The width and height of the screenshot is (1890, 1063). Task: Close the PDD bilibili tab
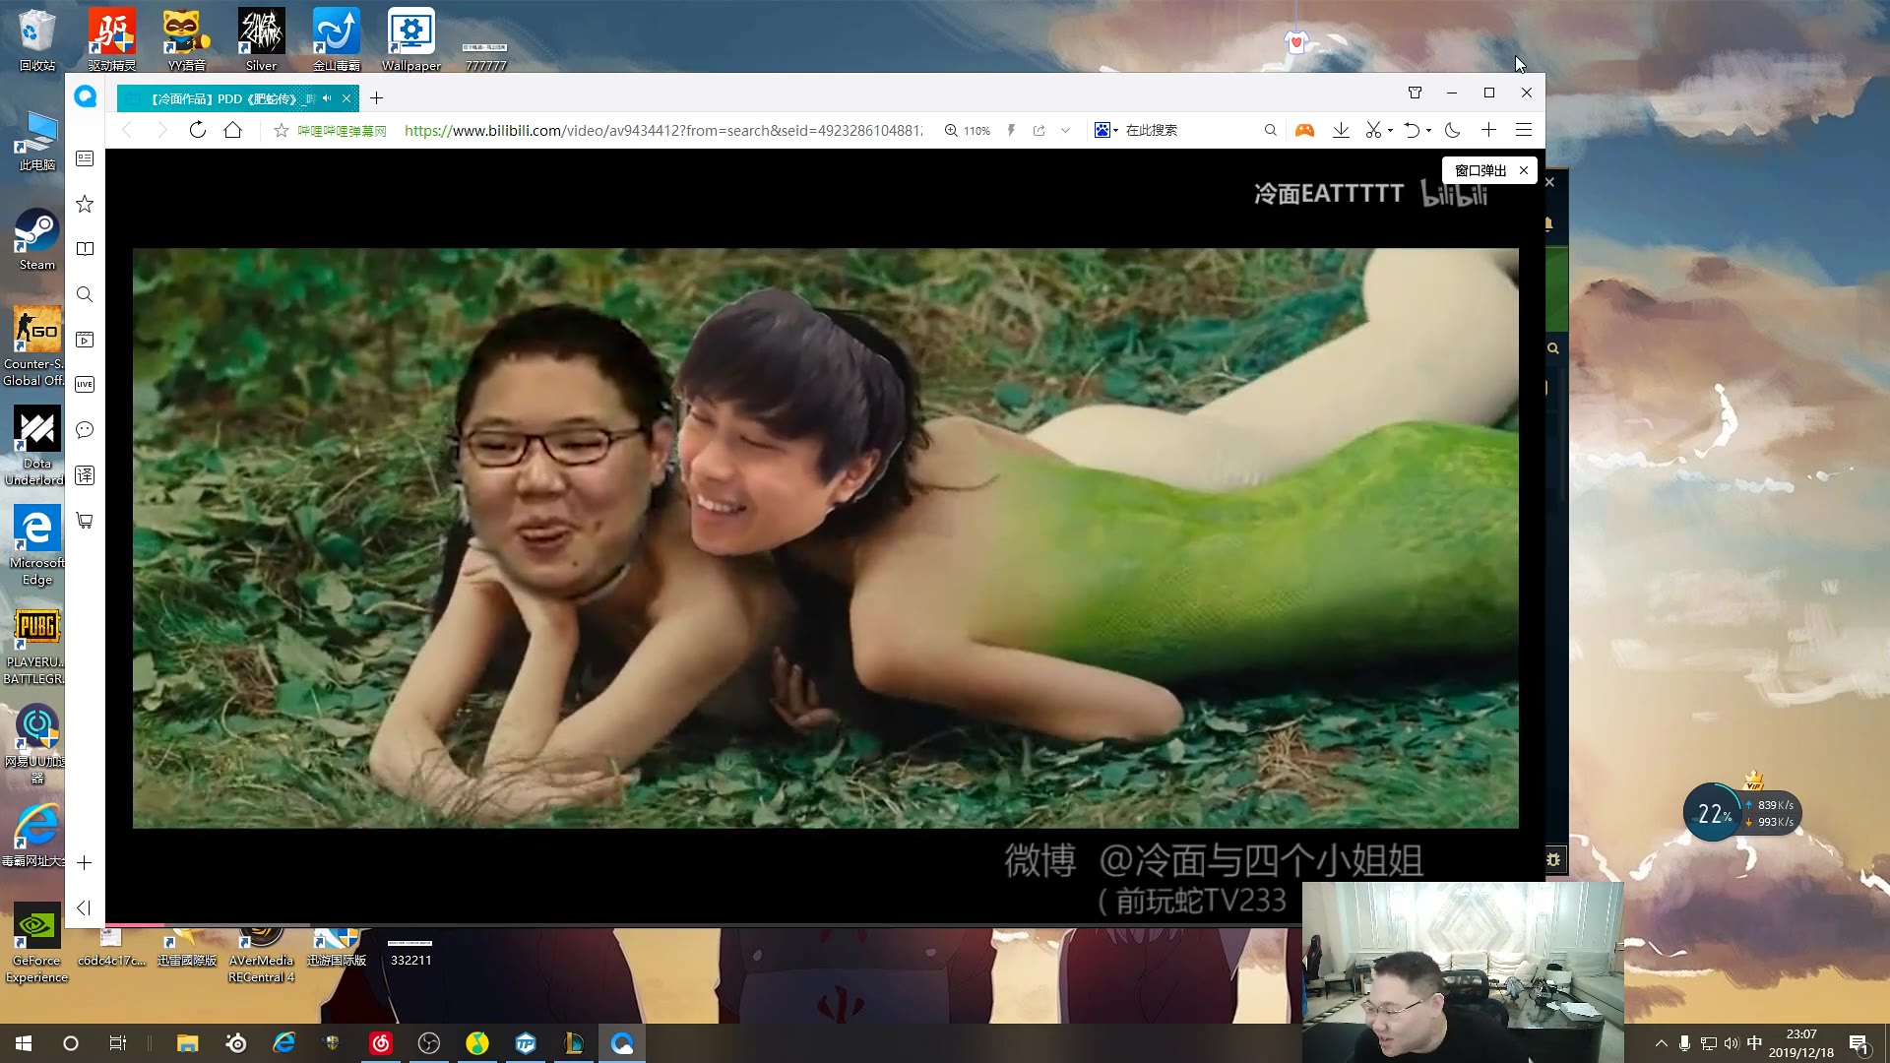pos(346,98)
